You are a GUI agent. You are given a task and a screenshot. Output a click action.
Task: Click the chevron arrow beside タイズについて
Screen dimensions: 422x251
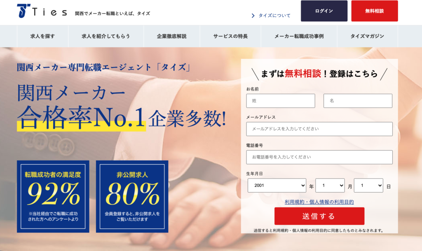[253, 16]
